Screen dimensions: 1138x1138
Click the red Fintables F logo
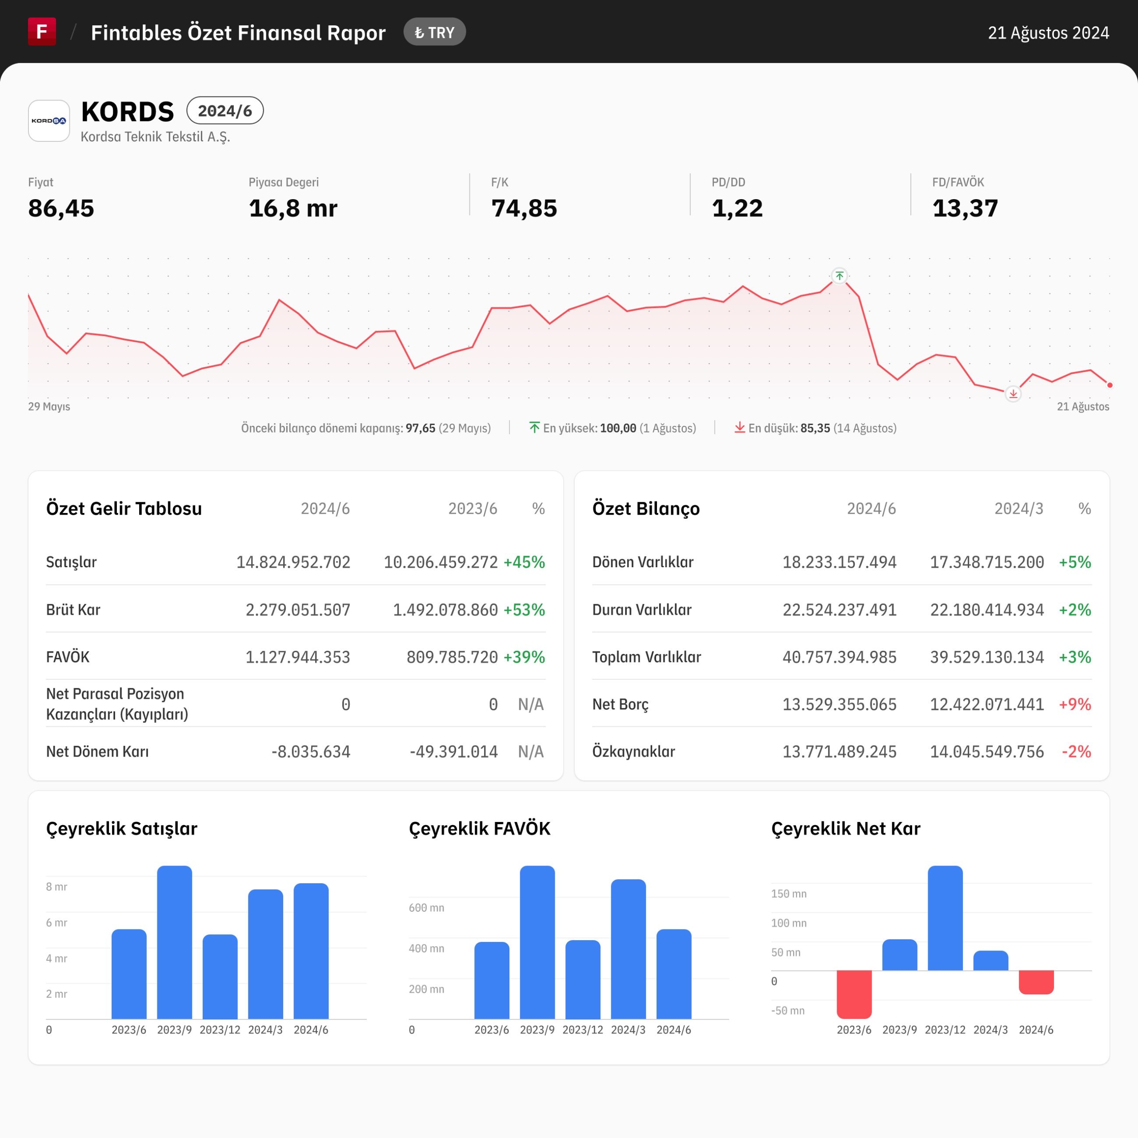tap(42, 32)
